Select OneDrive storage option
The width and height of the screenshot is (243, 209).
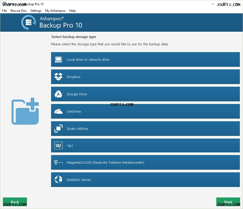pyautogui.click(x=145, y=111)
